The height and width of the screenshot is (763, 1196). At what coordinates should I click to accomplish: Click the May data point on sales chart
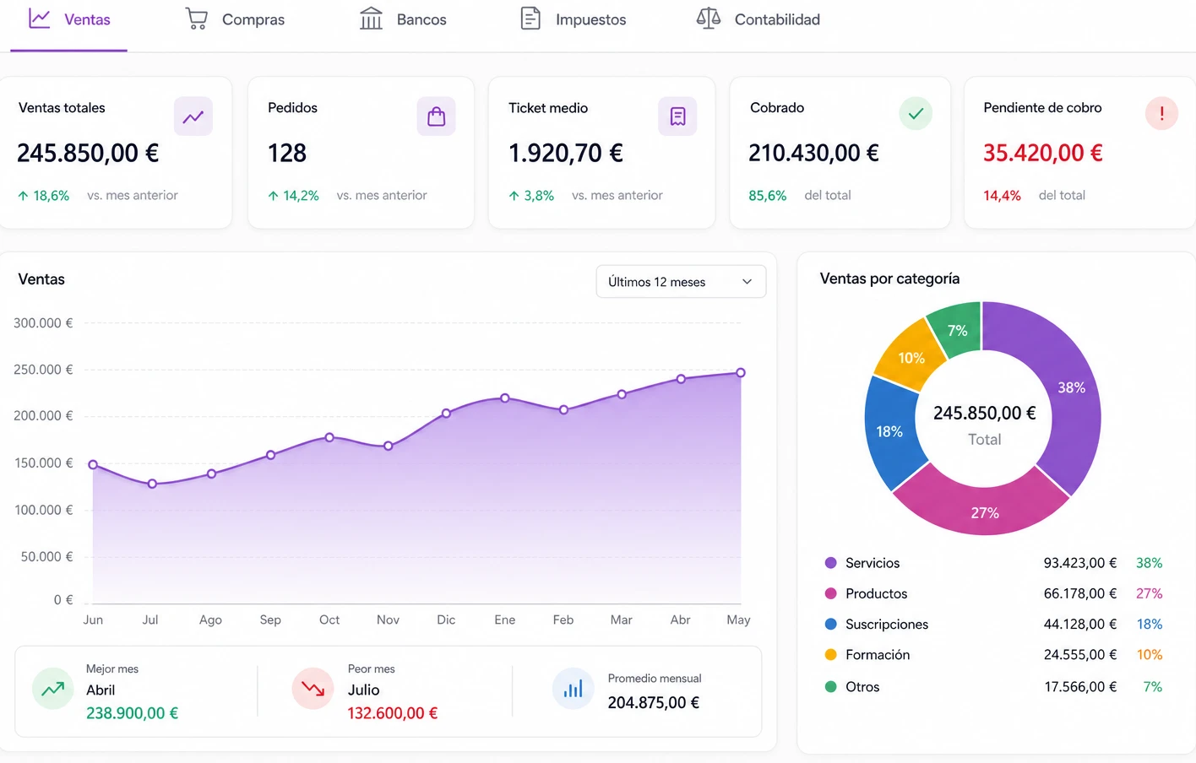point(741,372)
